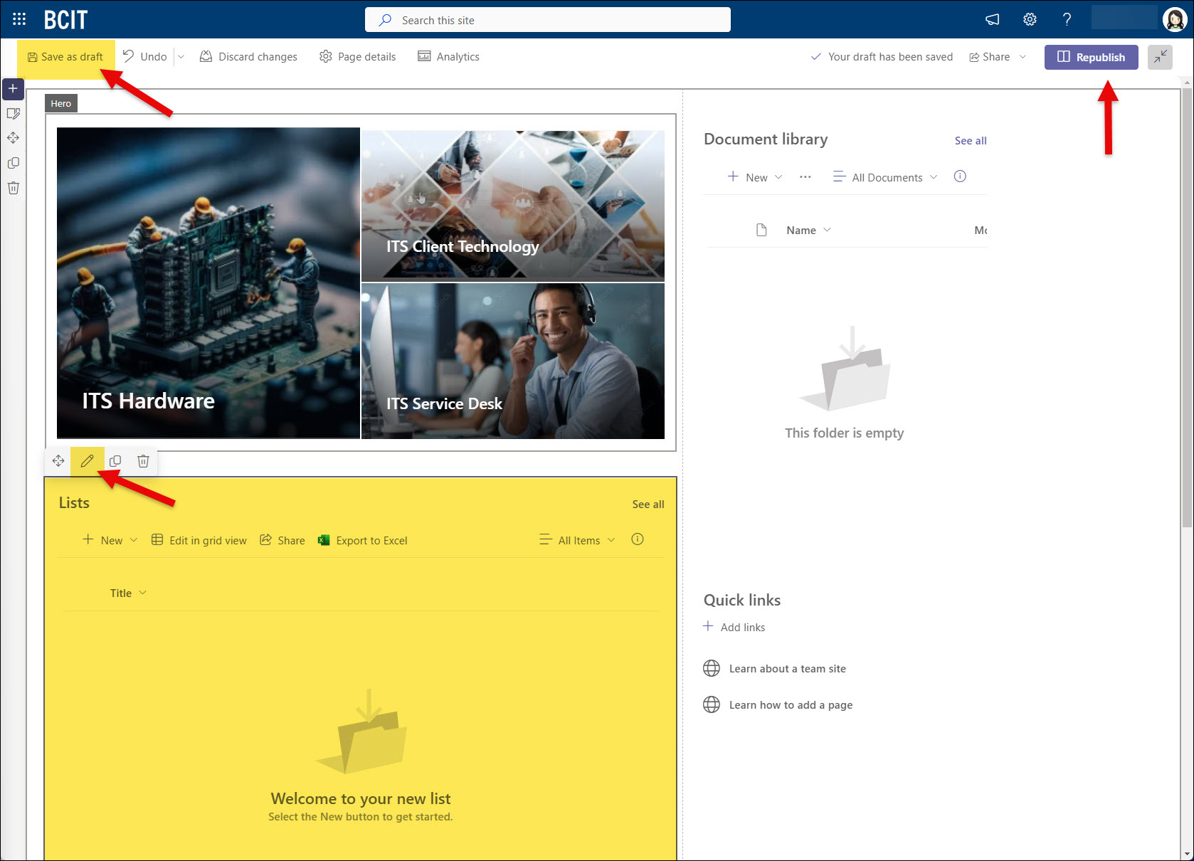Image resolution: width=1194 pixels, height=861 pixels.
Task: Open Lists info pane icon
Action: (x=638, y=539)
